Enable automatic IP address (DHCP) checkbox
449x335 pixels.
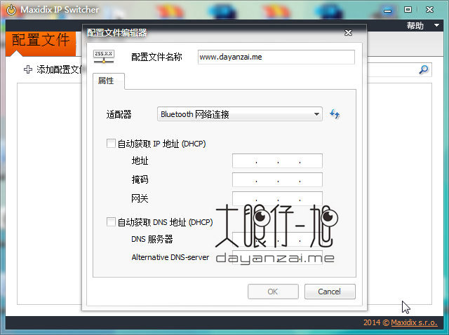pyautogui.click(x=111, y=144)
